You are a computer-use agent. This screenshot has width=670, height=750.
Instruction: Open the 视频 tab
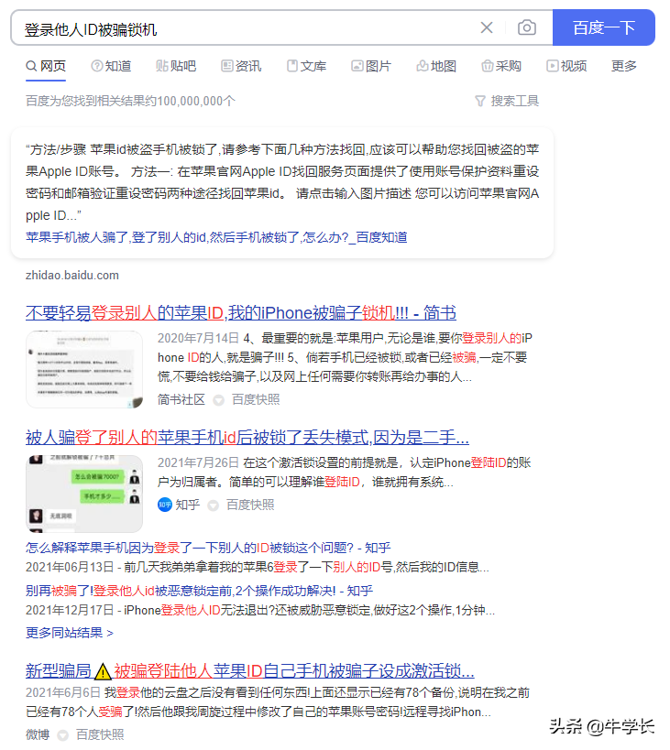[x=566, y=66]
